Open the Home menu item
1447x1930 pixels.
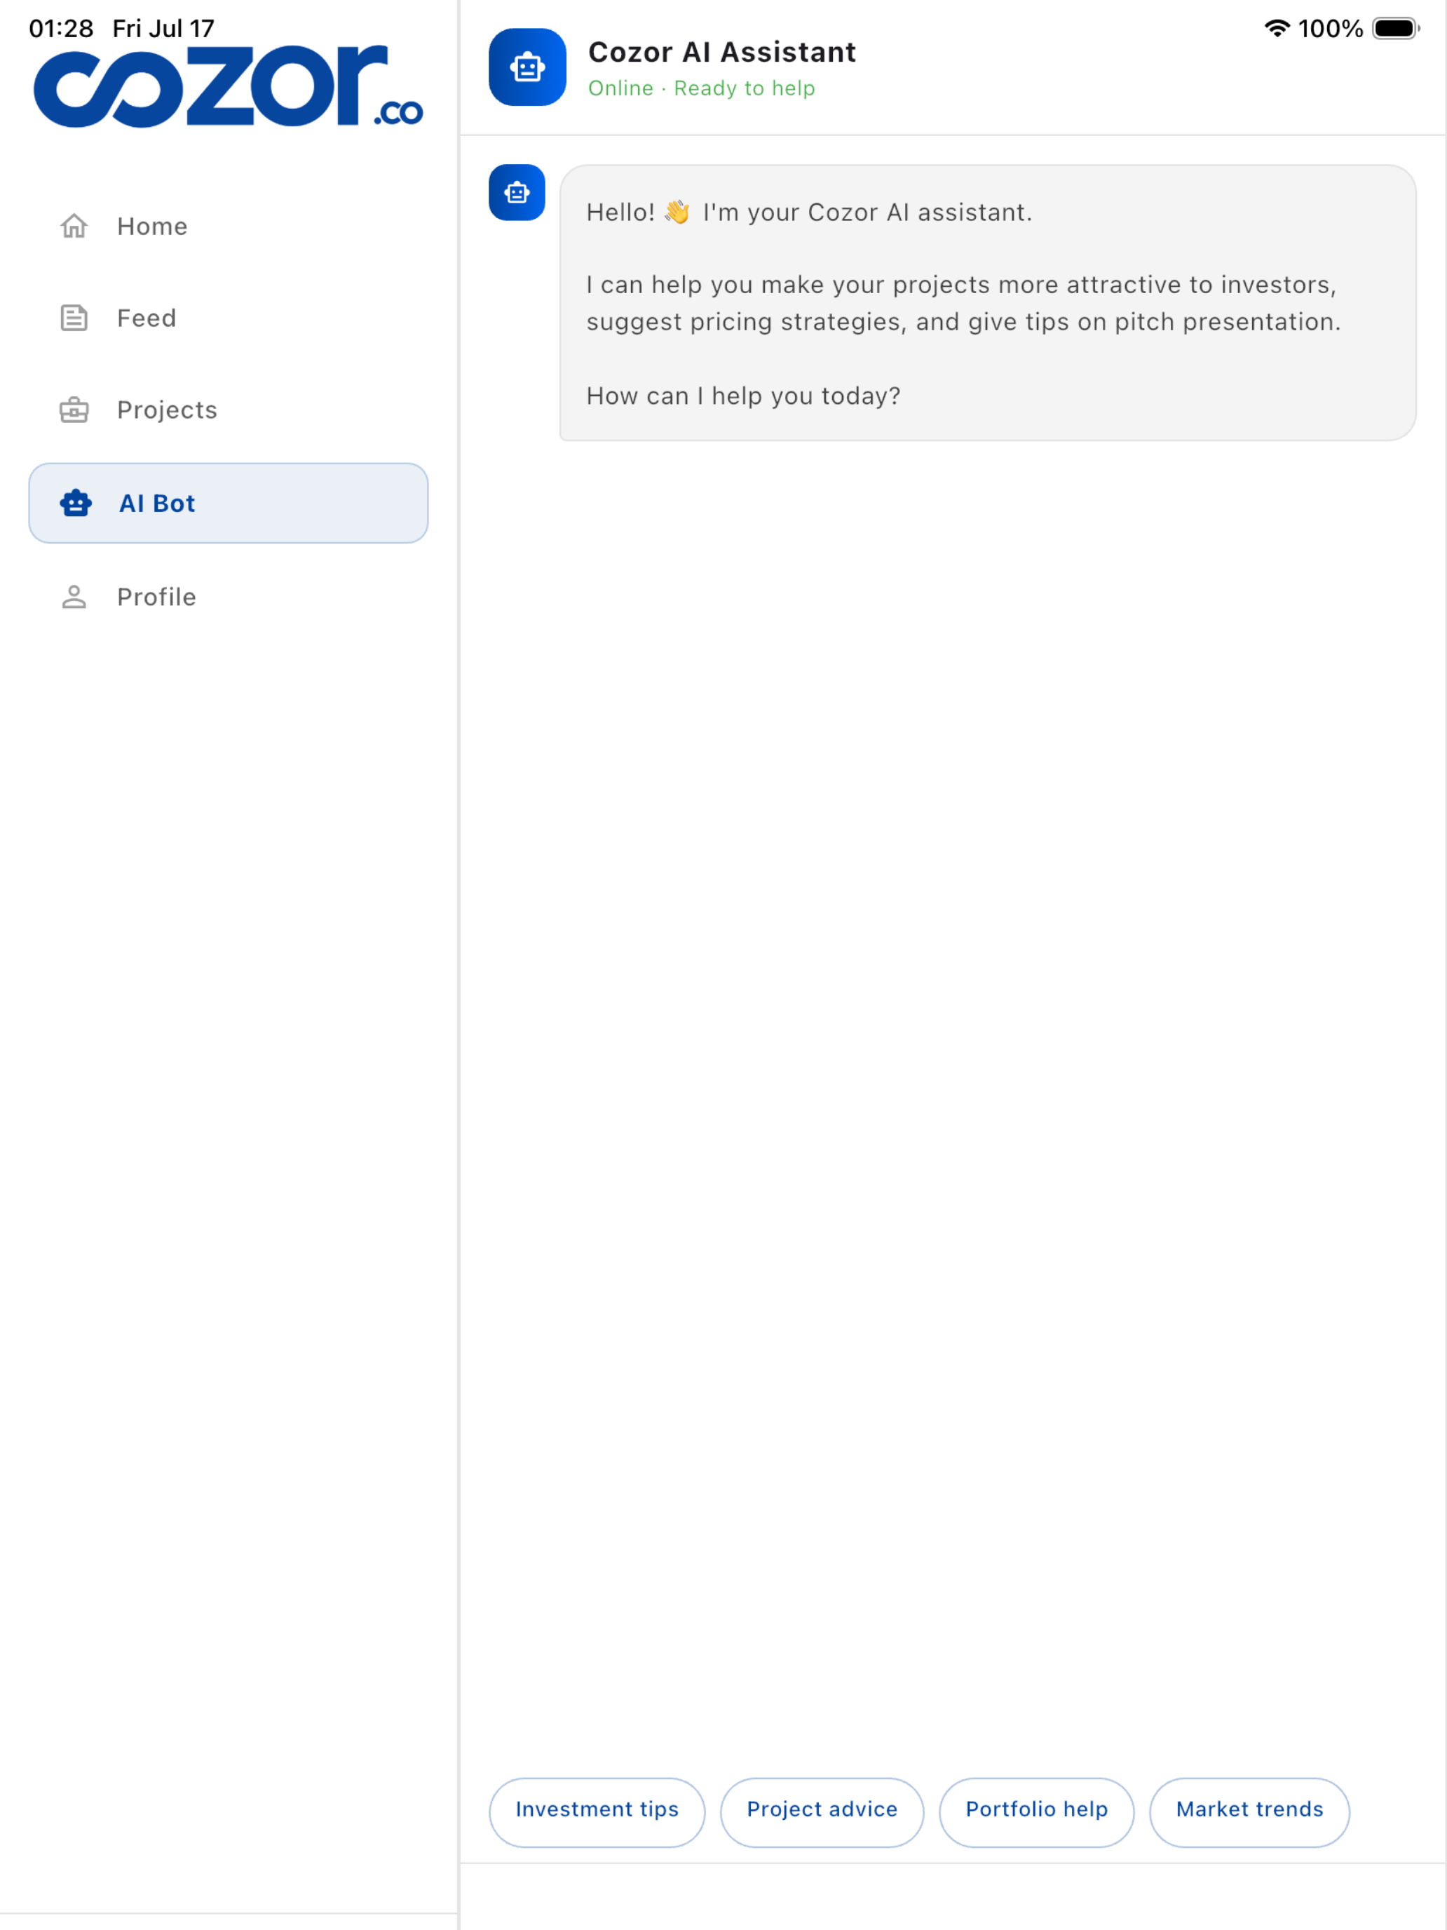pyautogui.click(x=229, y=226)
